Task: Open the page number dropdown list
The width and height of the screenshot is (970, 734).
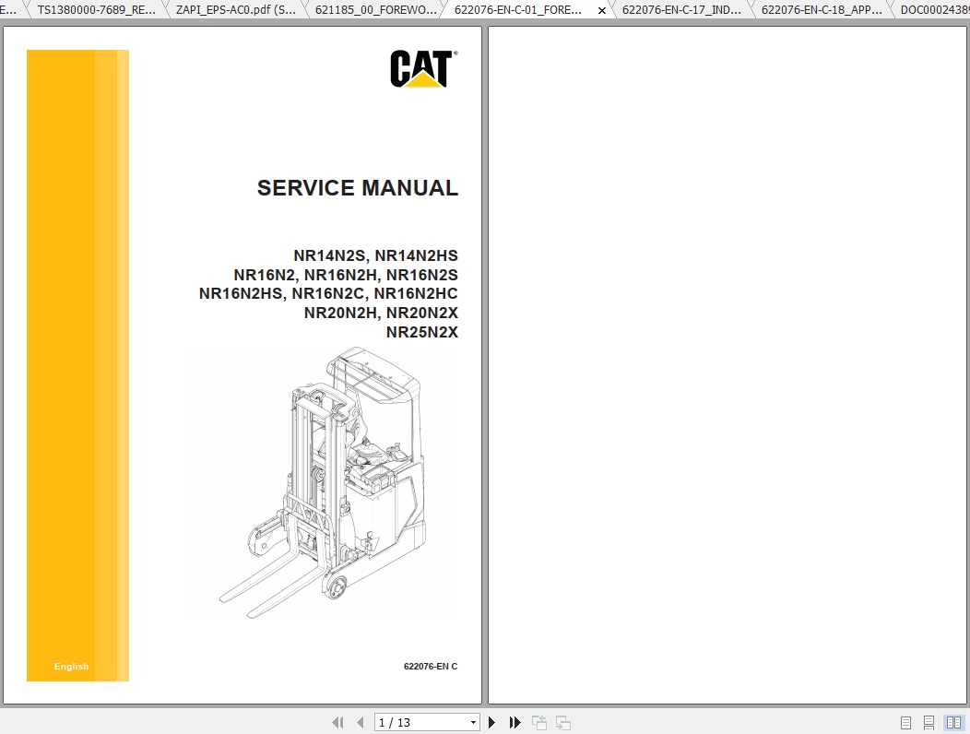Action: click(471, 722)
